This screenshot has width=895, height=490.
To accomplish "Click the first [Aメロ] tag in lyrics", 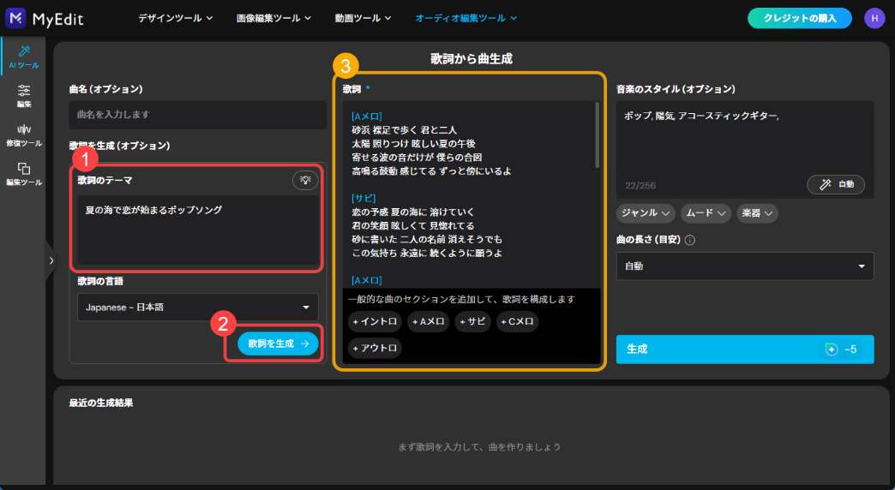I will tap(366, 117).
